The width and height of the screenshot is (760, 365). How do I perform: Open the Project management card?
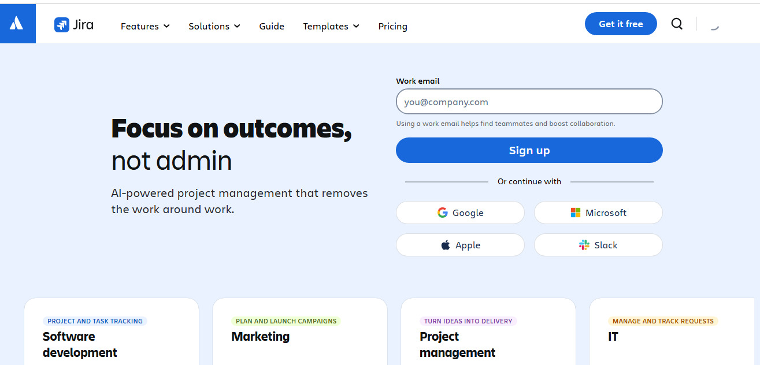488,335
